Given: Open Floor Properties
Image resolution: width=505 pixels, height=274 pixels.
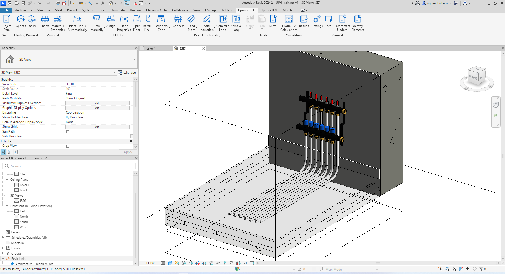Looking at the screenshot, I should 124,23.
